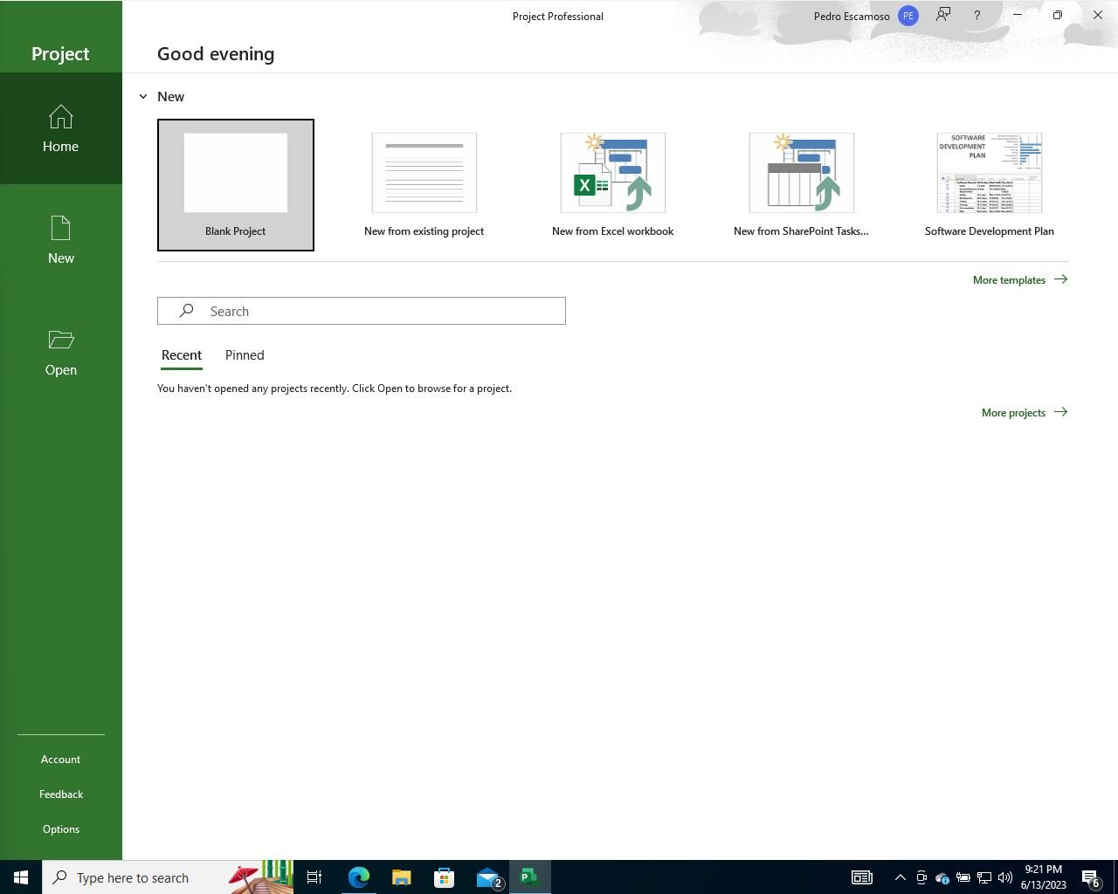Viewport: 1118px width, 894px height.
Task: Open Project Options
Action: point(60,829)
